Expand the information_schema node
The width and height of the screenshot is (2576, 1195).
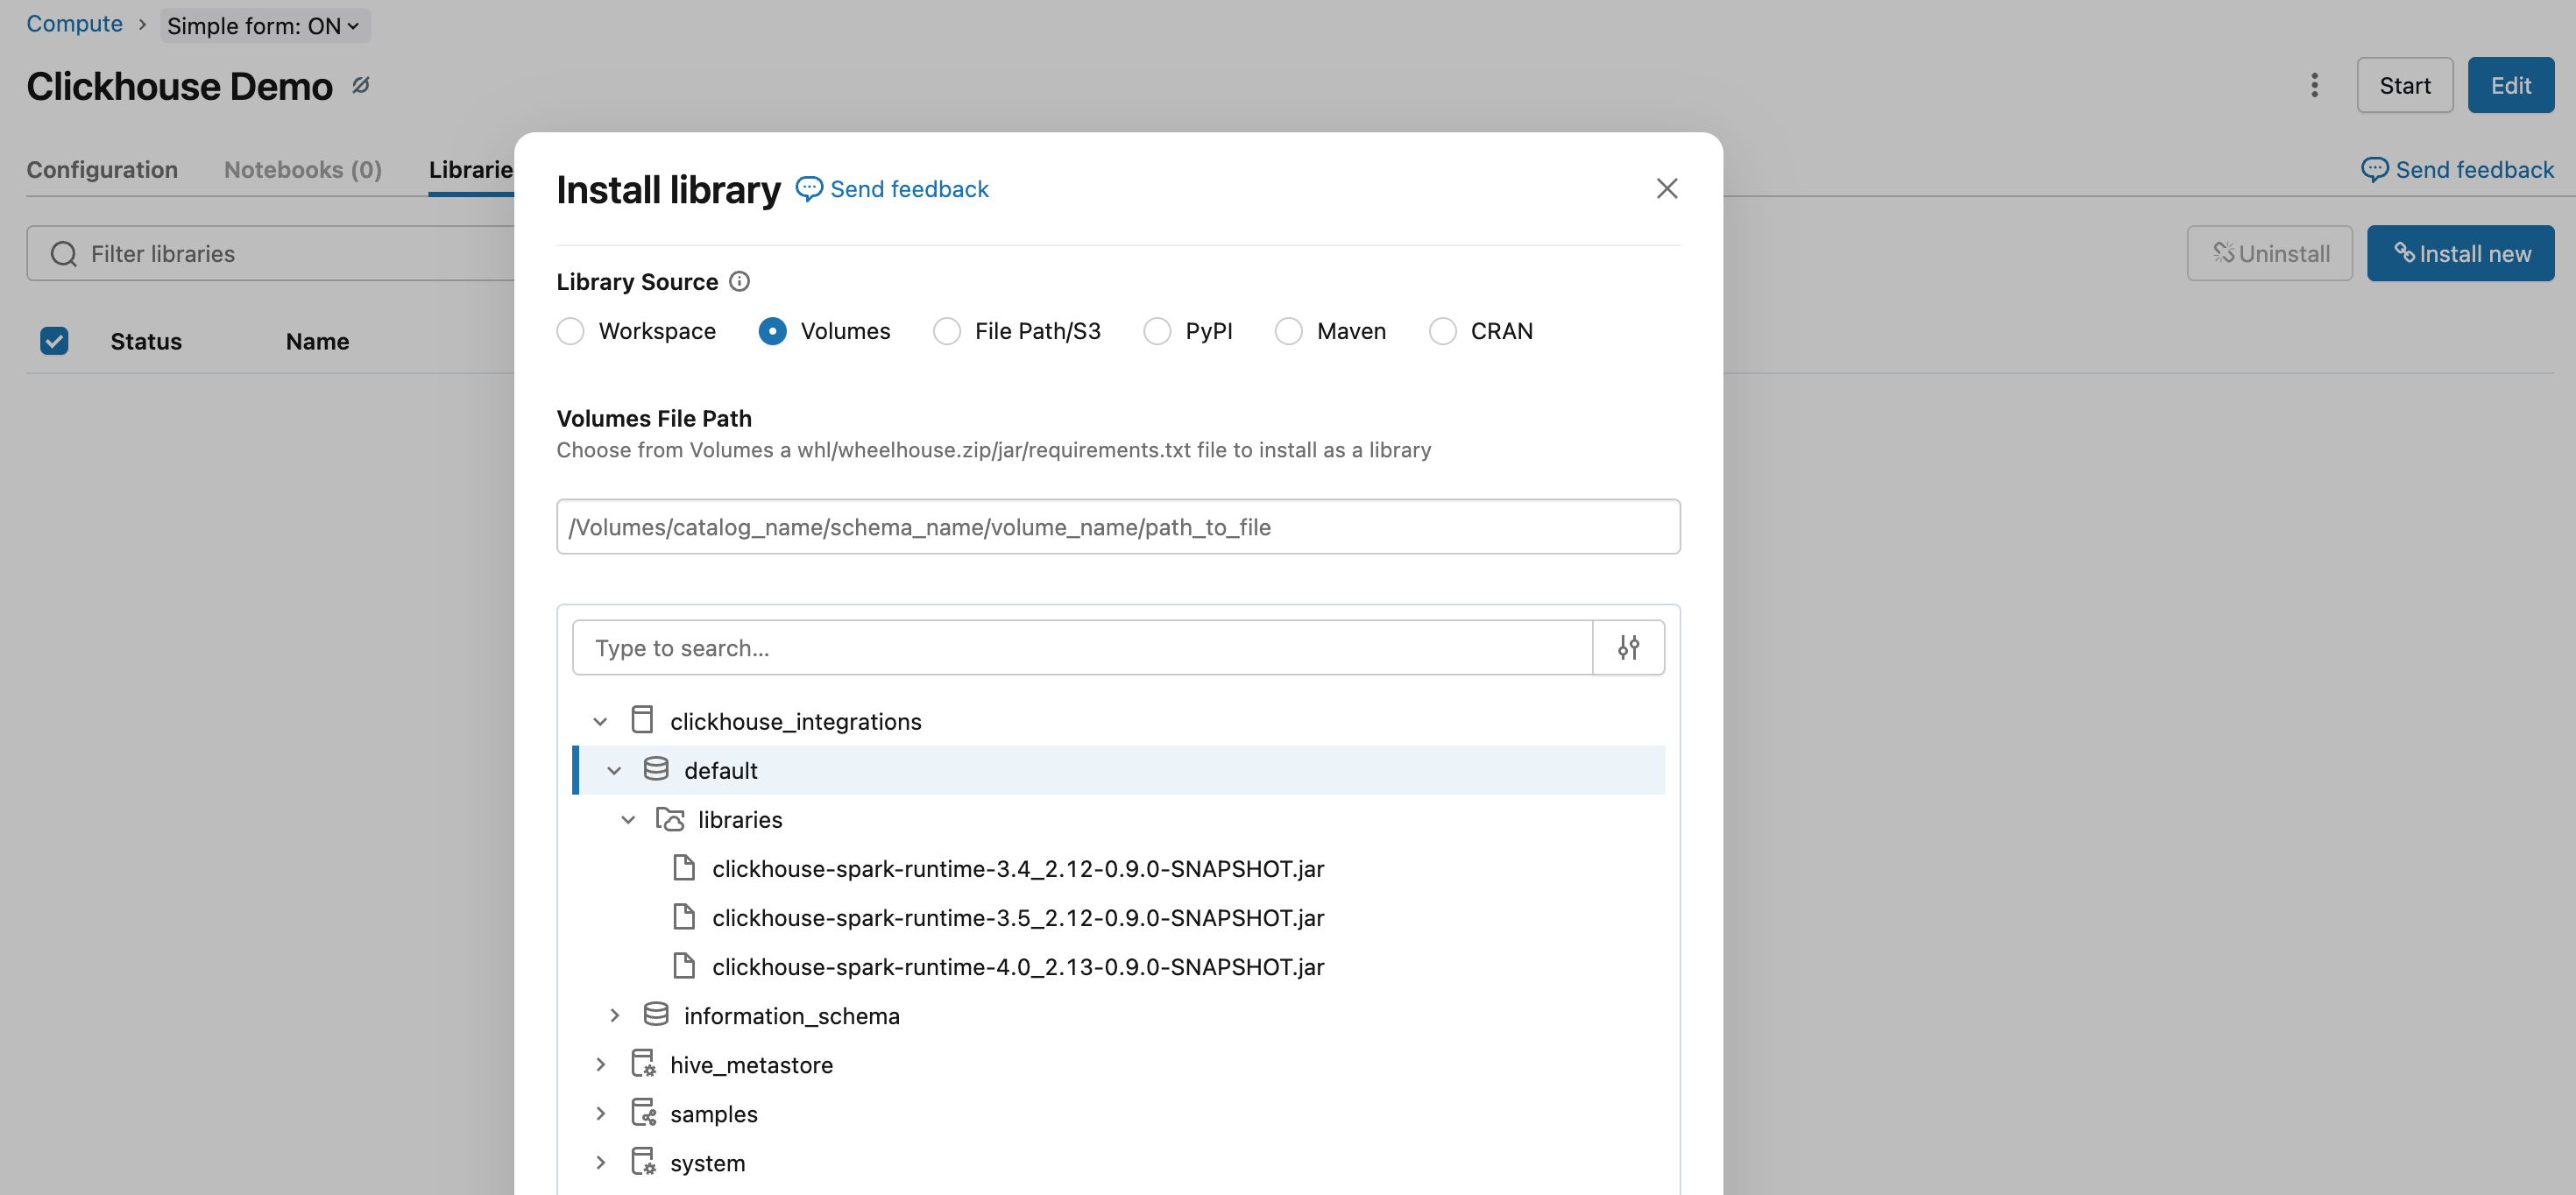(614, 1015)
